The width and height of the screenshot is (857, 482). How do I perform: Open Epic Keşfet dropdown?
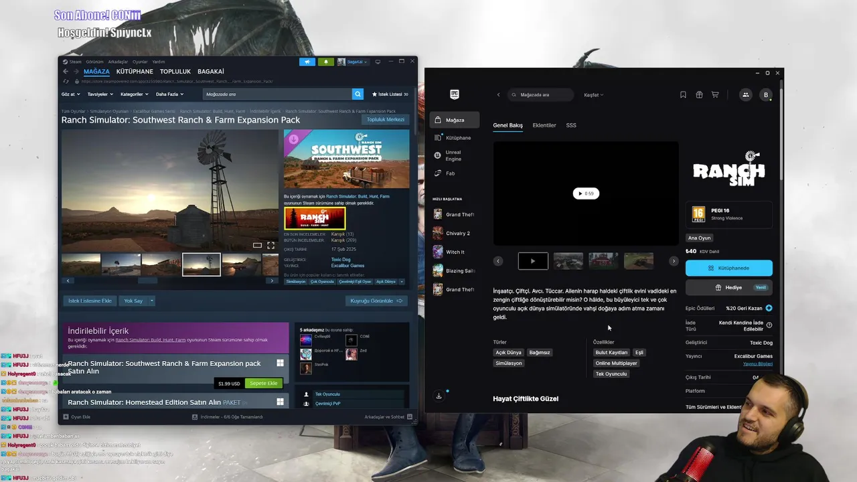tap(594, 95)
